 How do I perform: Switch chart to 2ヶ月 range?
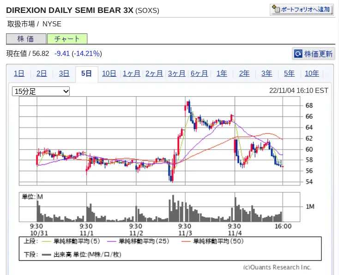154,73
